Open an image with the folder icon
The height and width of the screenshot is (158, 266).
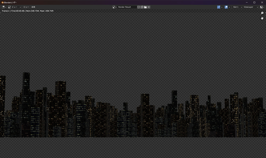tap(145, 7)
